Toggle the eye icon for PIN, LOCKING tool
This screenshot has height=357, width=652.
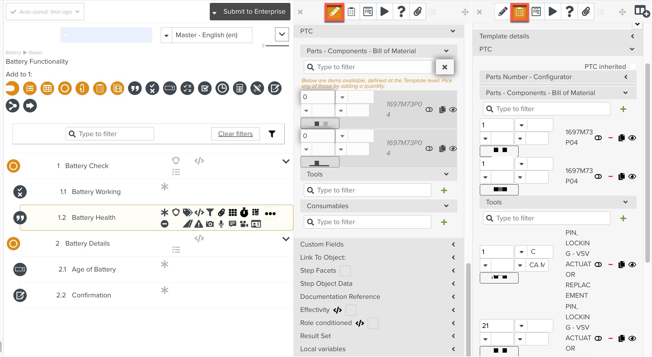[x=632, y=264]
